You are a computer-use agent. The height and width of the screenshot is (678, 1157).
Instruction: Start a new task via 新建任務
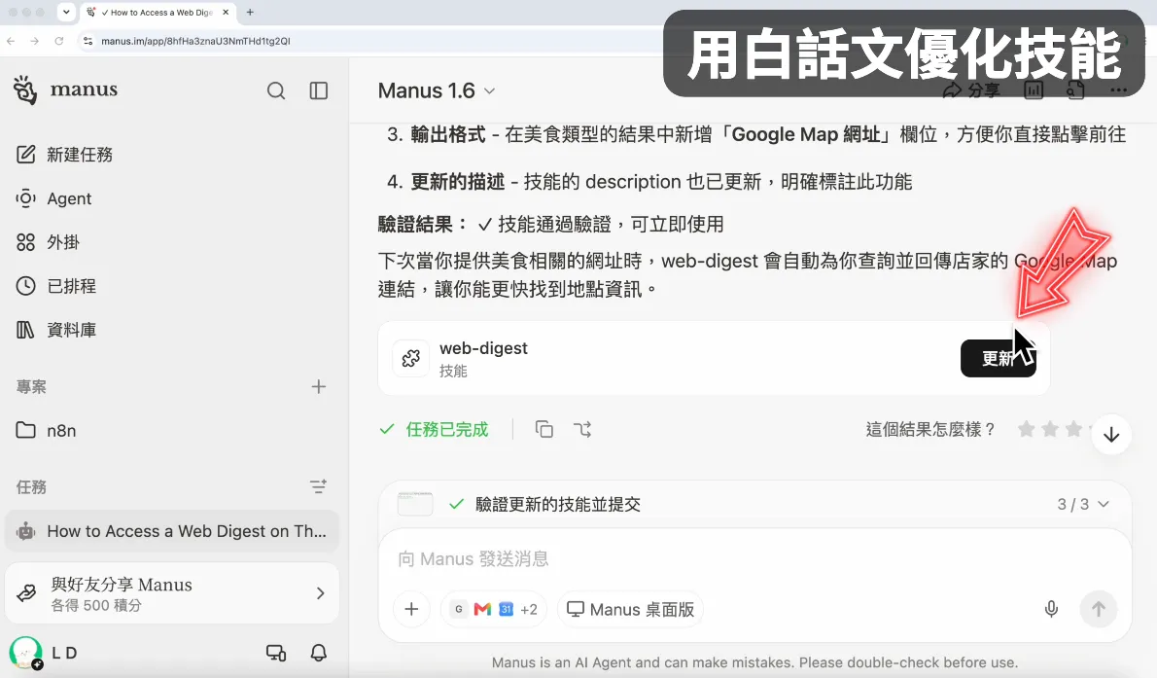[64, 155]
